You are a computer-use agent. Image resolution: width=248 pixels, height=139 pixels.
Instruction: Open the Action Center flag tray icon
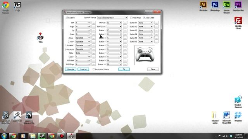click(220, 136)
